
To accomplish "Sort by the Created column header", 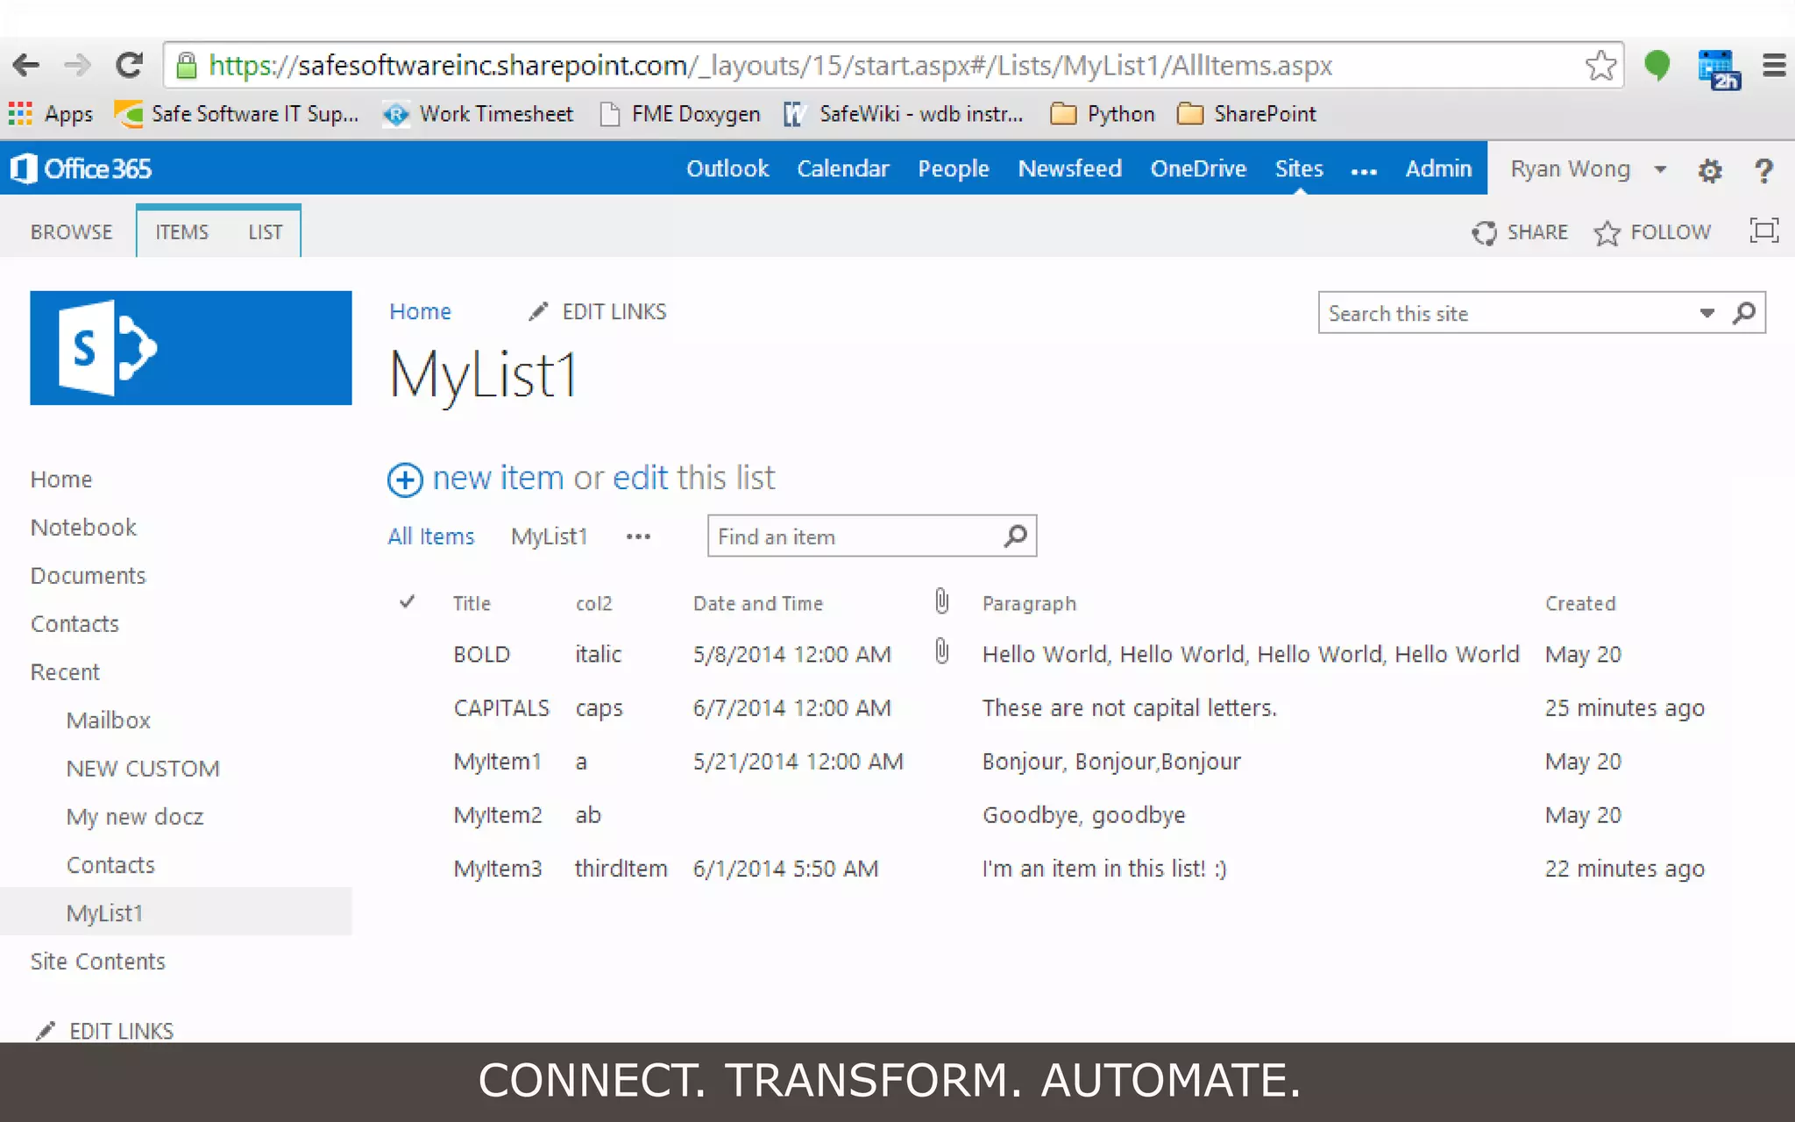I will coord(1580,603).
